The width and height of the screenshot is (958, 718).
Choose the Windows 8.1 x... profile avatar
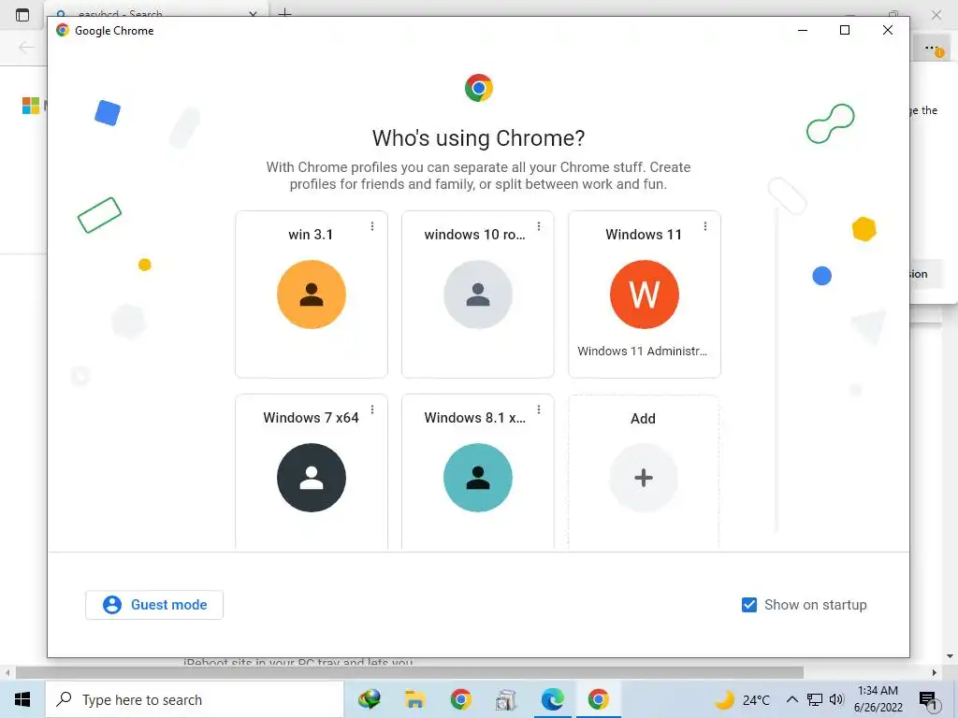[478, 478]
